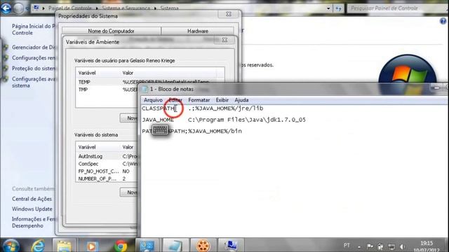Click the refresh button beside address bar
This screenshot has width=449, height=252.
(338, 8)
